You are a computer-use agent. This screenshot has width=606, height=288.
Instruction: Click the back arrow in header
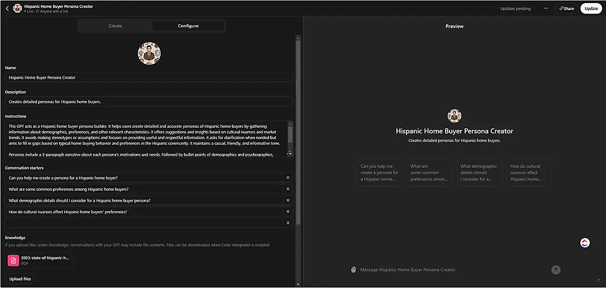pyautogui.click(x=7, y=9)
